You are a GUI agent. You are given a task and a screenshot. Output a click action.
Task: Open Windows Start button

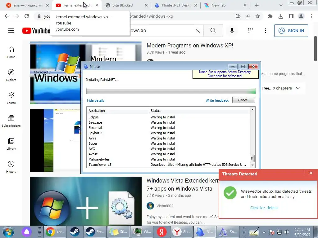[x=8, y=232]
